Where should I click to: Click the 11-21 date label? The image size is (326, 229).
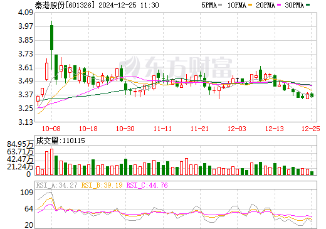[199, 129]
